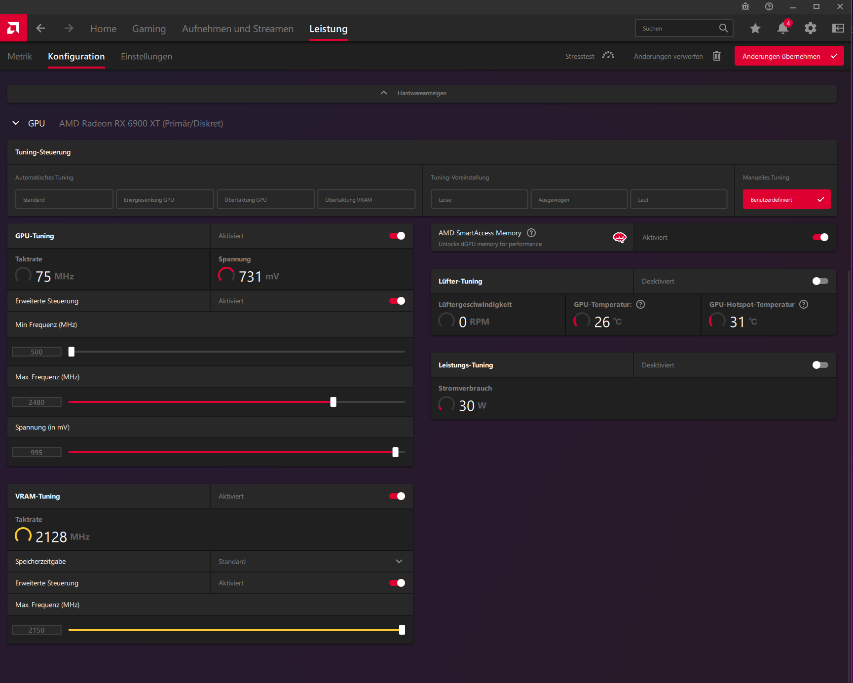Click the GPU Max. Frequenz slider handle
This screenshot has height=683, width=853.
[x=334, y=402]
